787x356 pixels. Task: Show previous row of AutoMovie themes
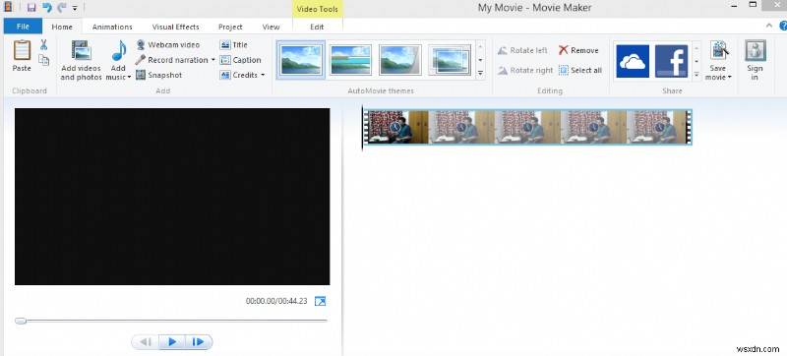coord(480,47)
